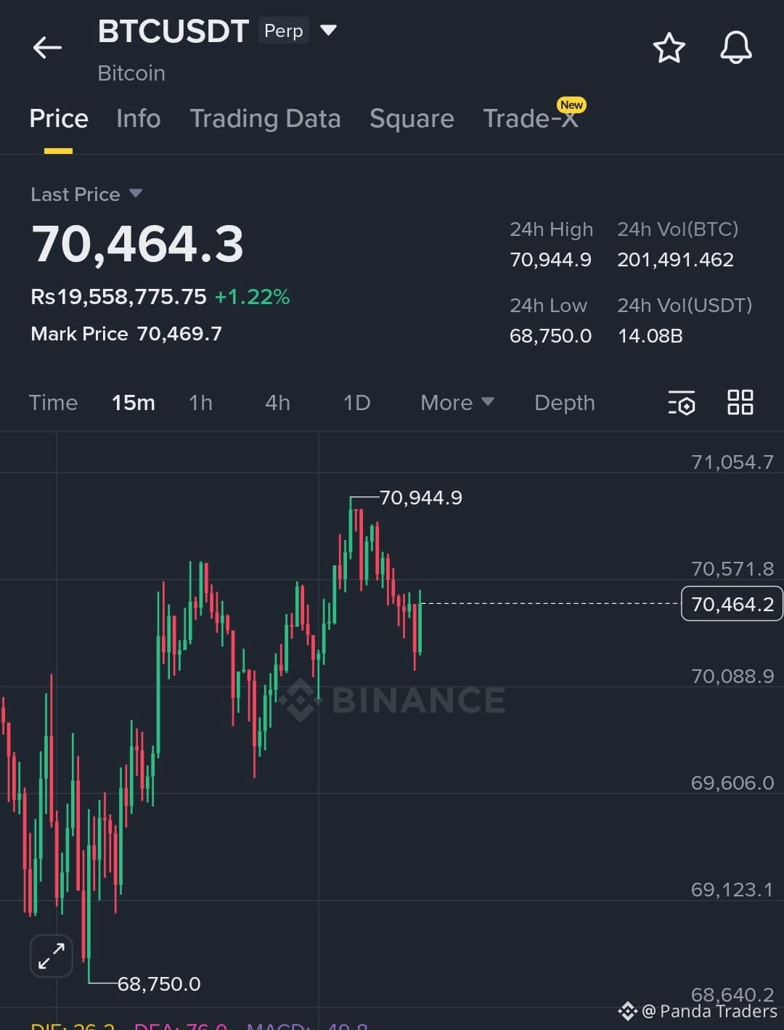Image resolution: width=784 pixels, height=1030 pixels.
Task: Tap the back arrow icon
Action: click(47, 48)
